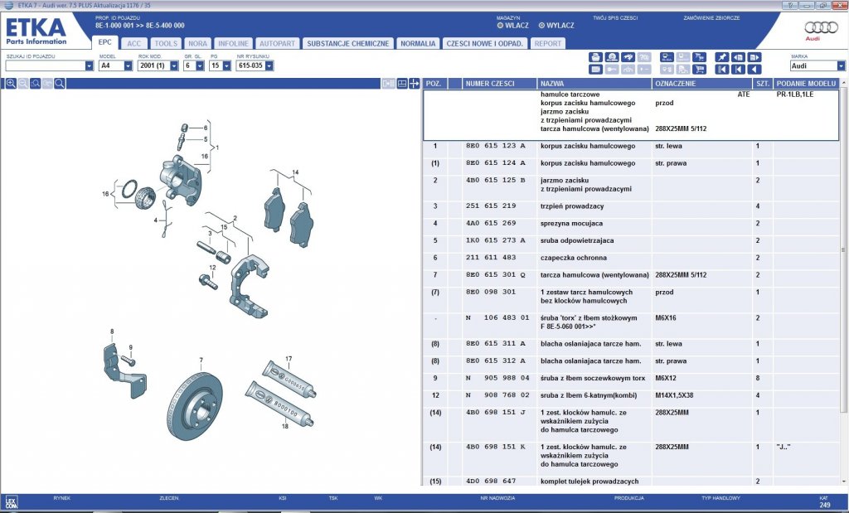This screenshot has height=513, width=849.
Task: Open the NORMALIA tab
Action: (418, 43)
